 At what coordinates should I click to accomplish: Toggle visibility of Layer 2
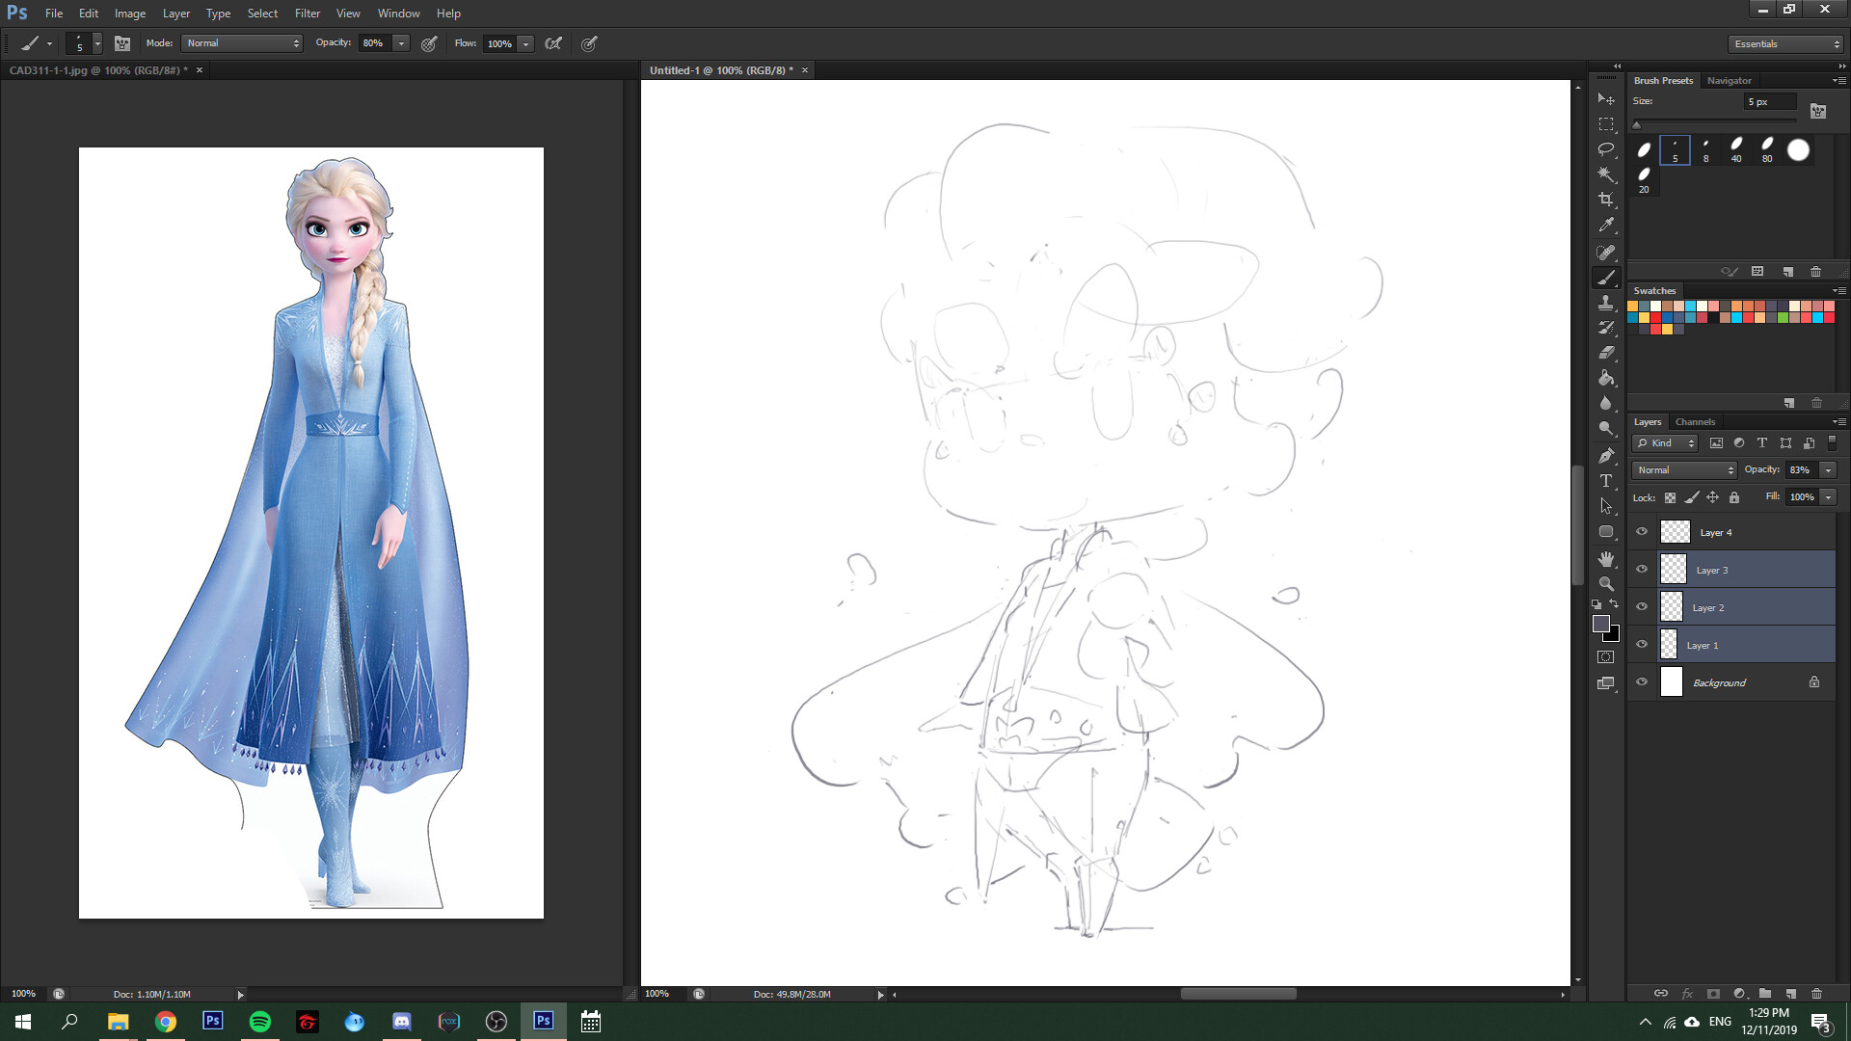(x=1642, y=607)
